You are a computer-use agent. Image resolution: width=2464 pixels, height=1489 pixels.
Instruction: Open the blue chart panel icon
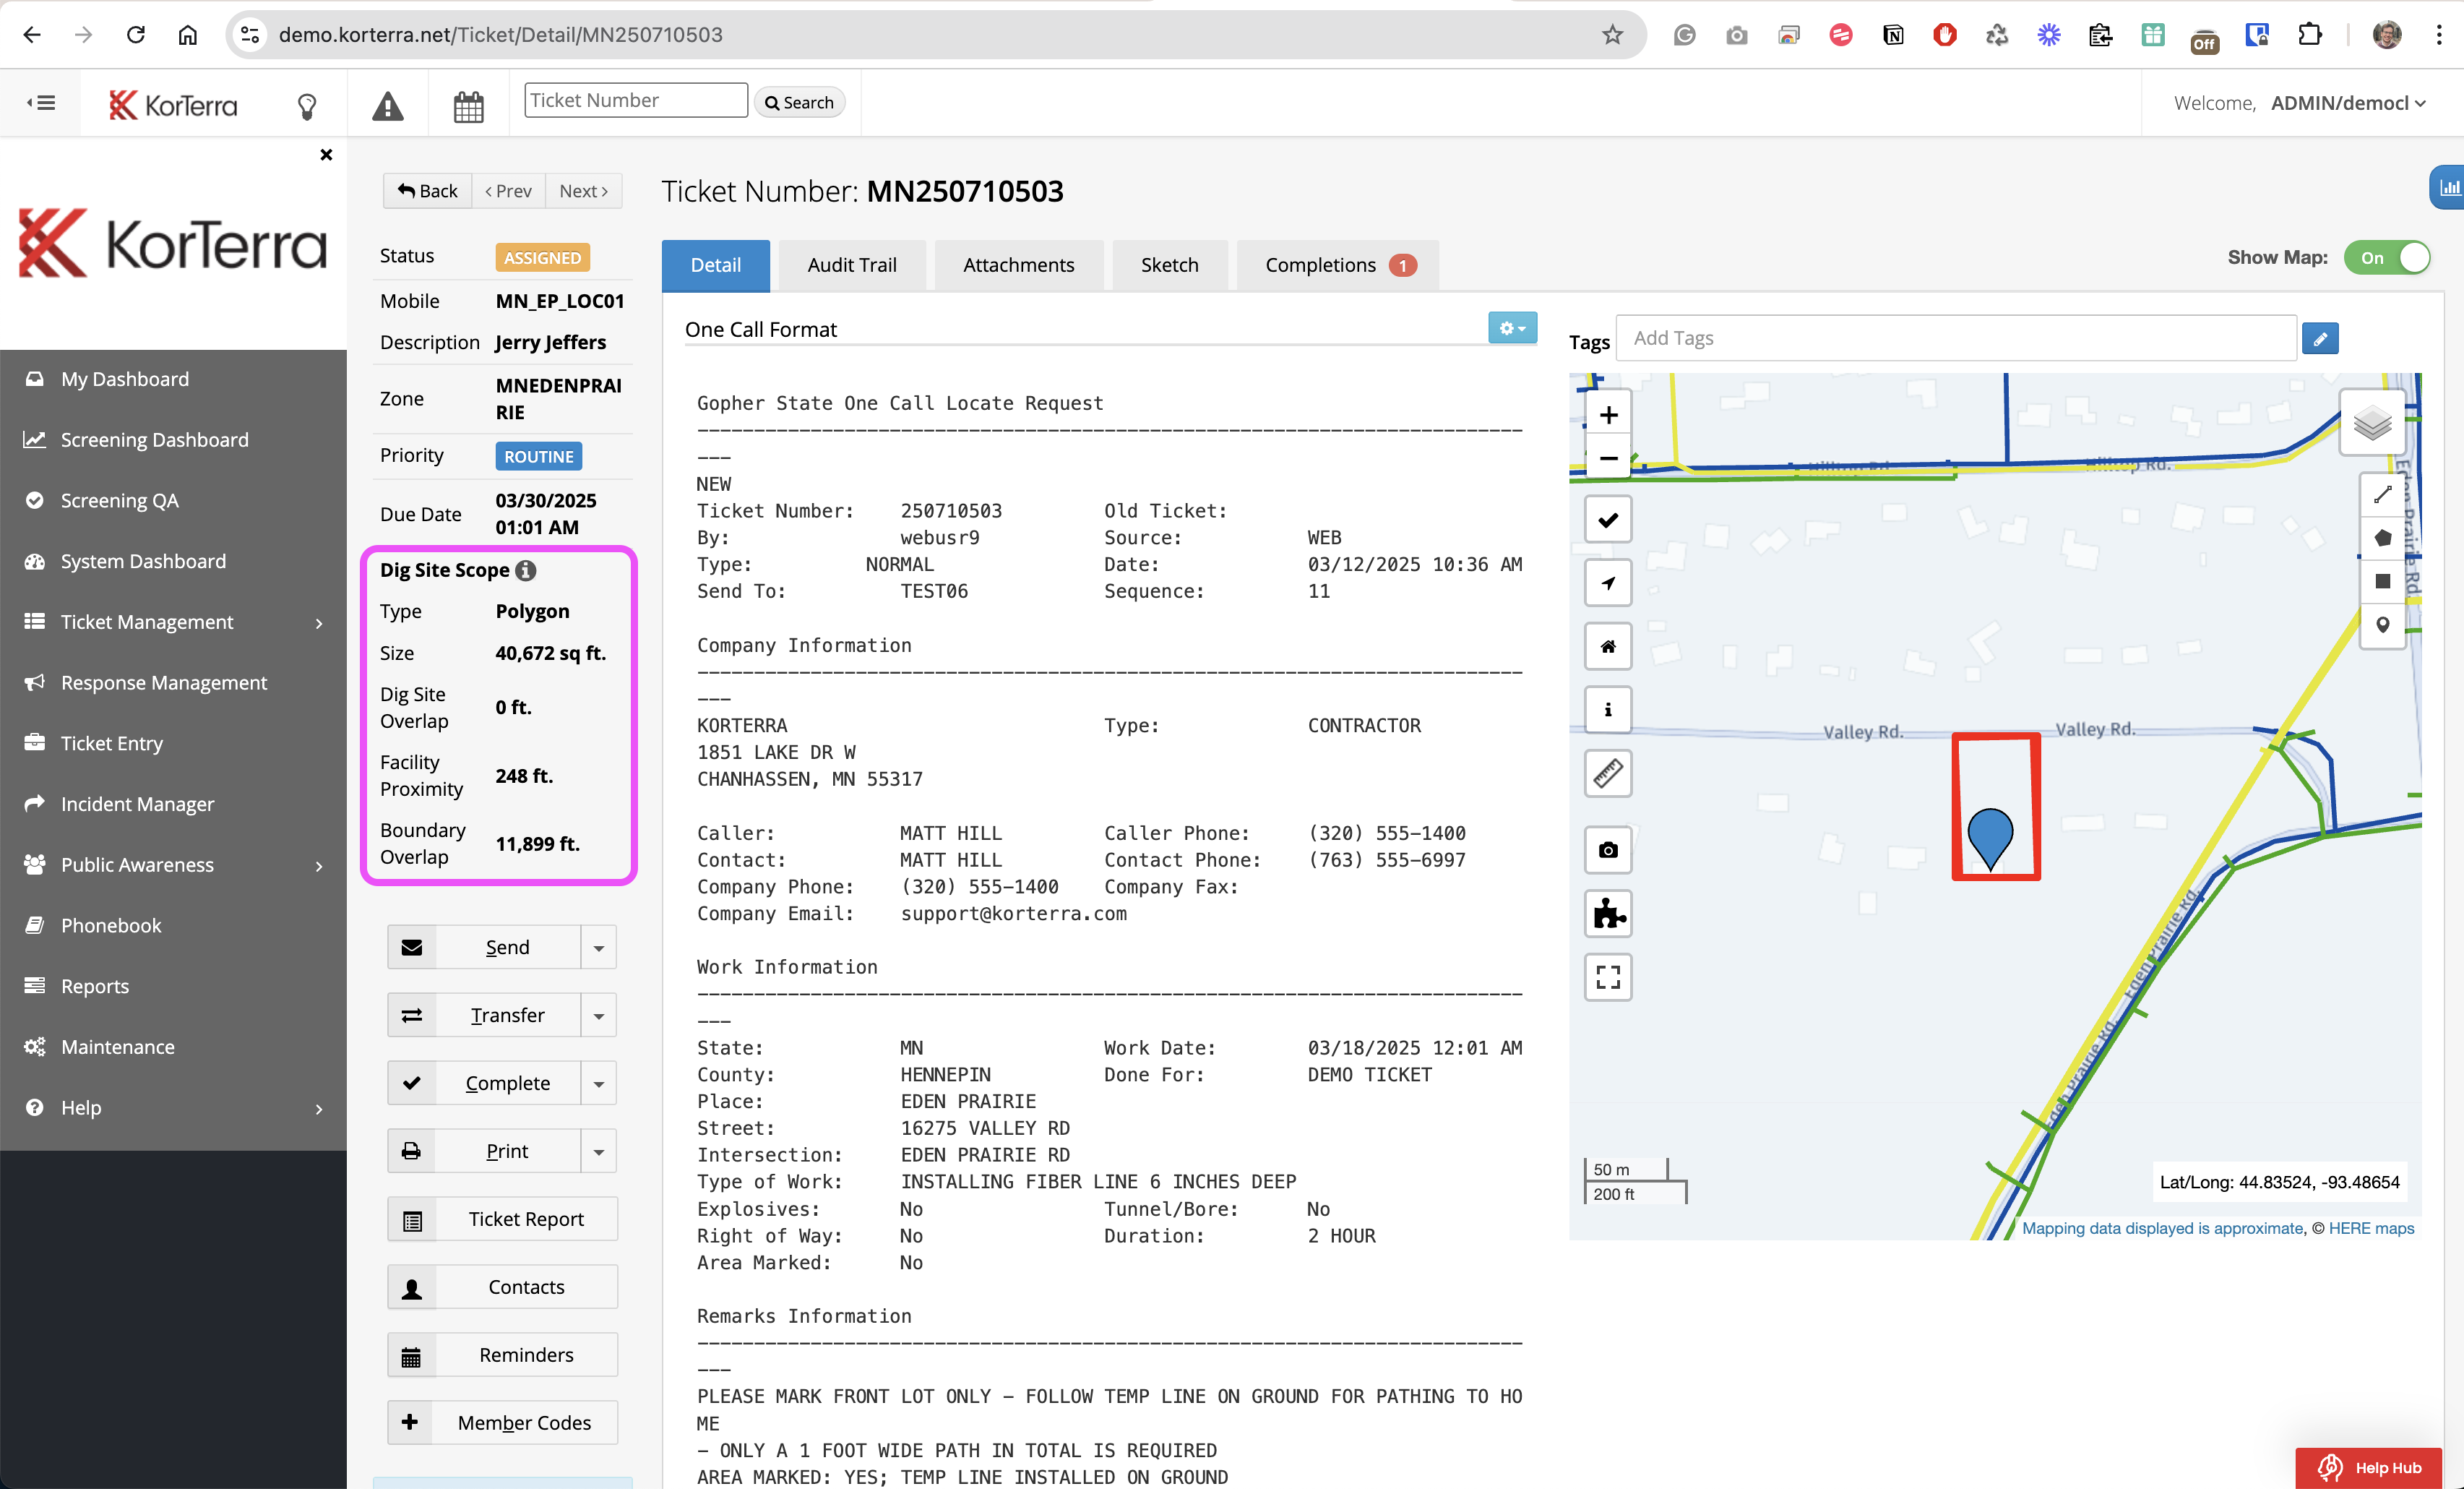2449,187
